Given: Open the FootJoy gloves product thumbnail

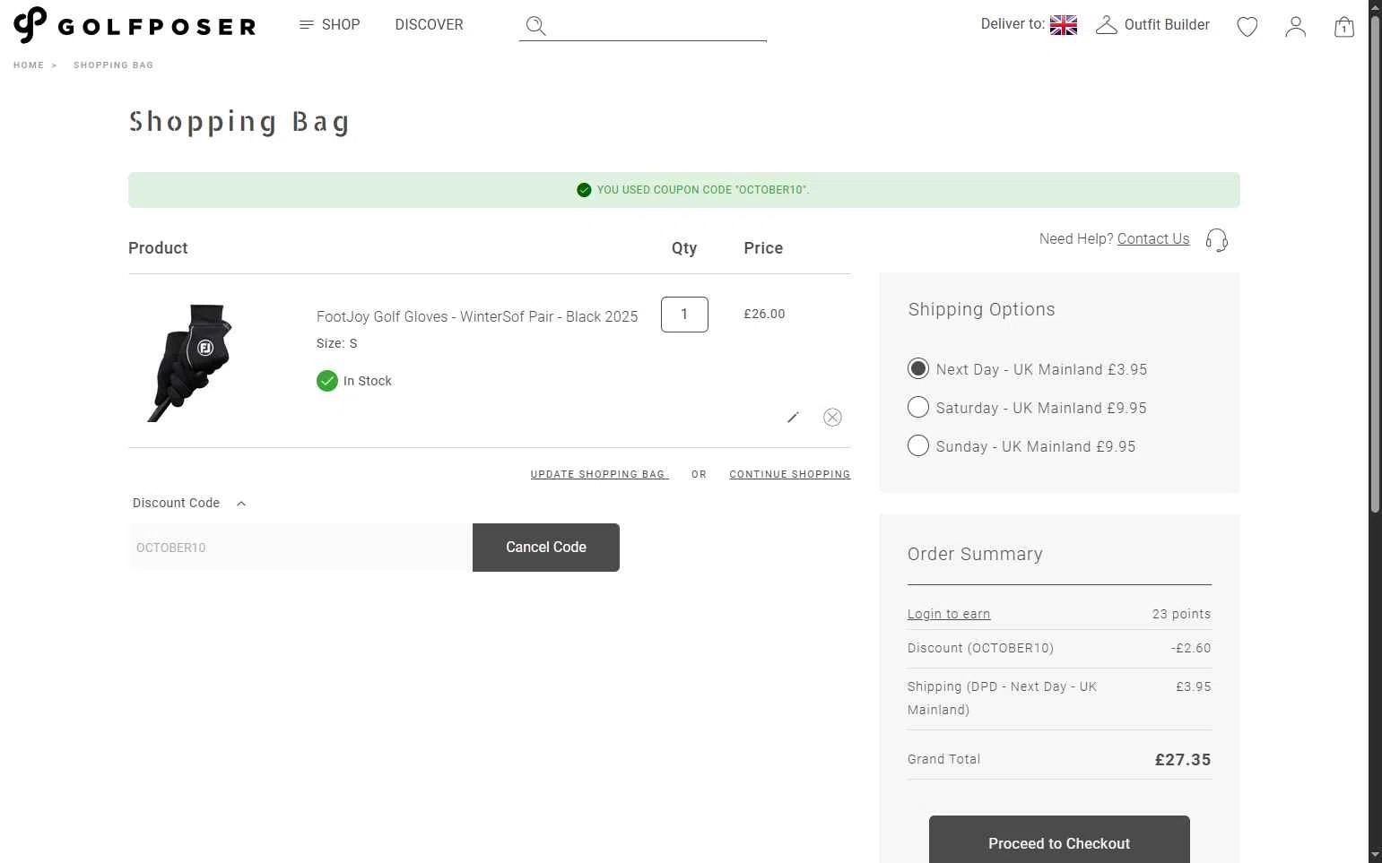Looking at the screenshot, I should pos(190,363).
